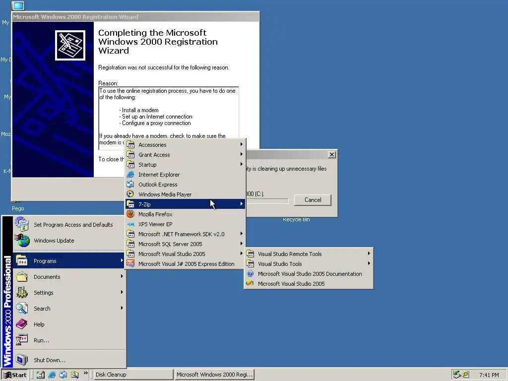
Task: Click the Mozilla Firefox icon in Programs menu
Action: [130, 214]
